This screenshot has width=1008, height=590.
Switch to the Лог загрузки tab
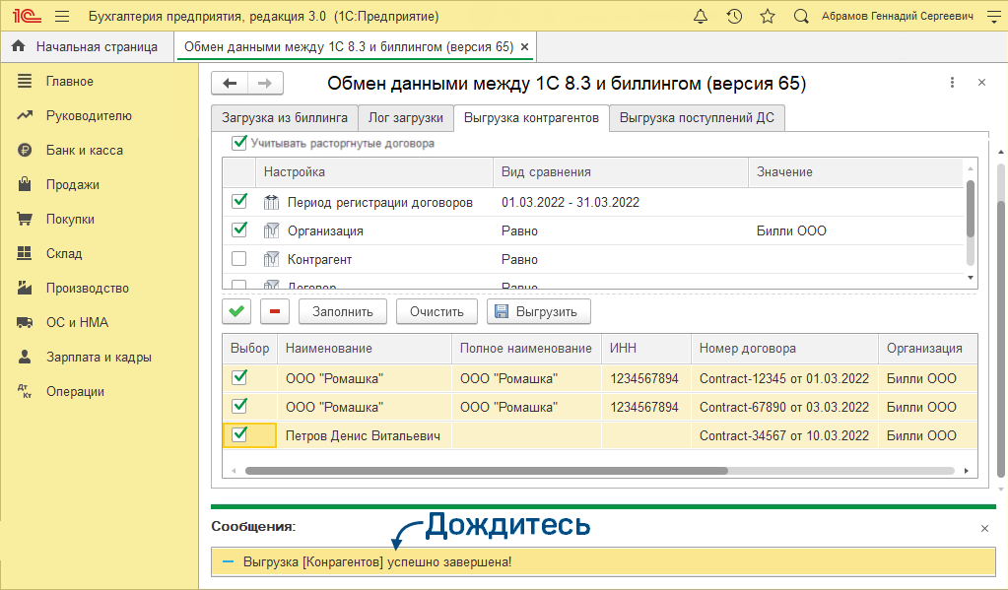coord(405,118)
